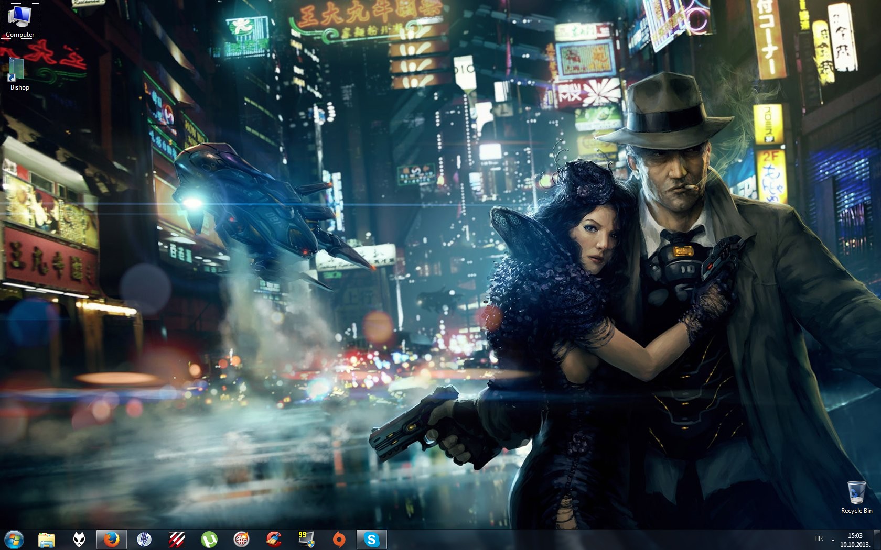
Task: Launch Origin from the taskbar
Action: [339, 540]
